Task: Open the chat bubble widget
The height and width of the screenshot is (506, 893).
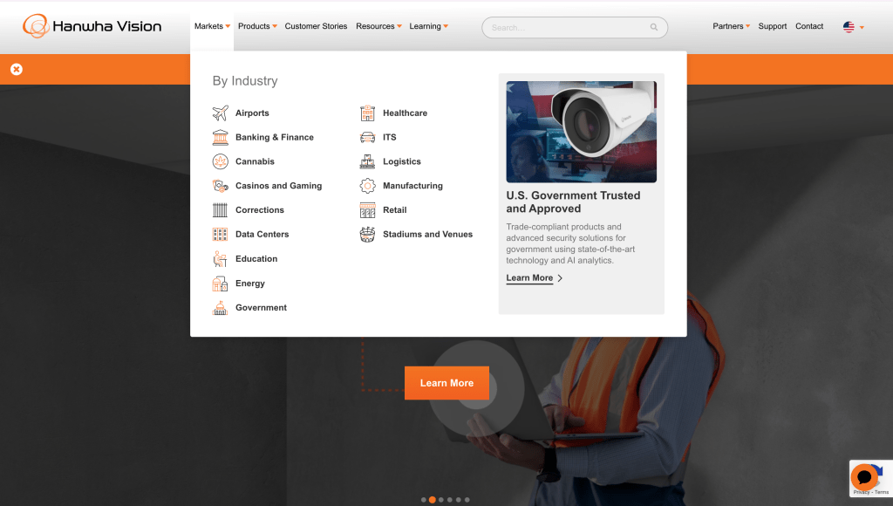Action: click(x=863, y=477)
